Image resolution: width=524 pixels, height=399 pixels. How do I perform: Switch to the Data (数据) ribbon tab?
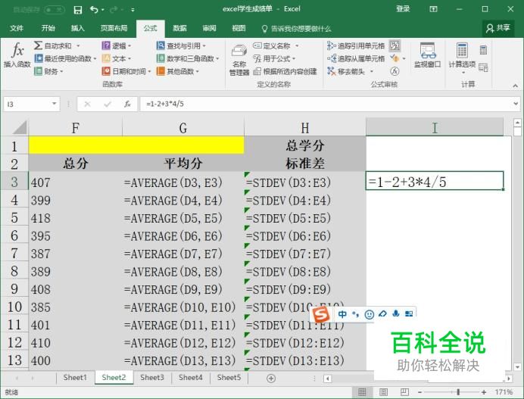(179, 28)
